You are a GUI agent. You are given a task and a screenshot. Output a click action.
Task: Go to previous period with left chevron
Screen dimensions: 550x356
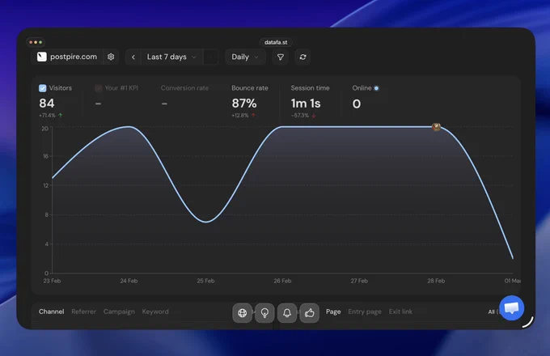[133, 57]
